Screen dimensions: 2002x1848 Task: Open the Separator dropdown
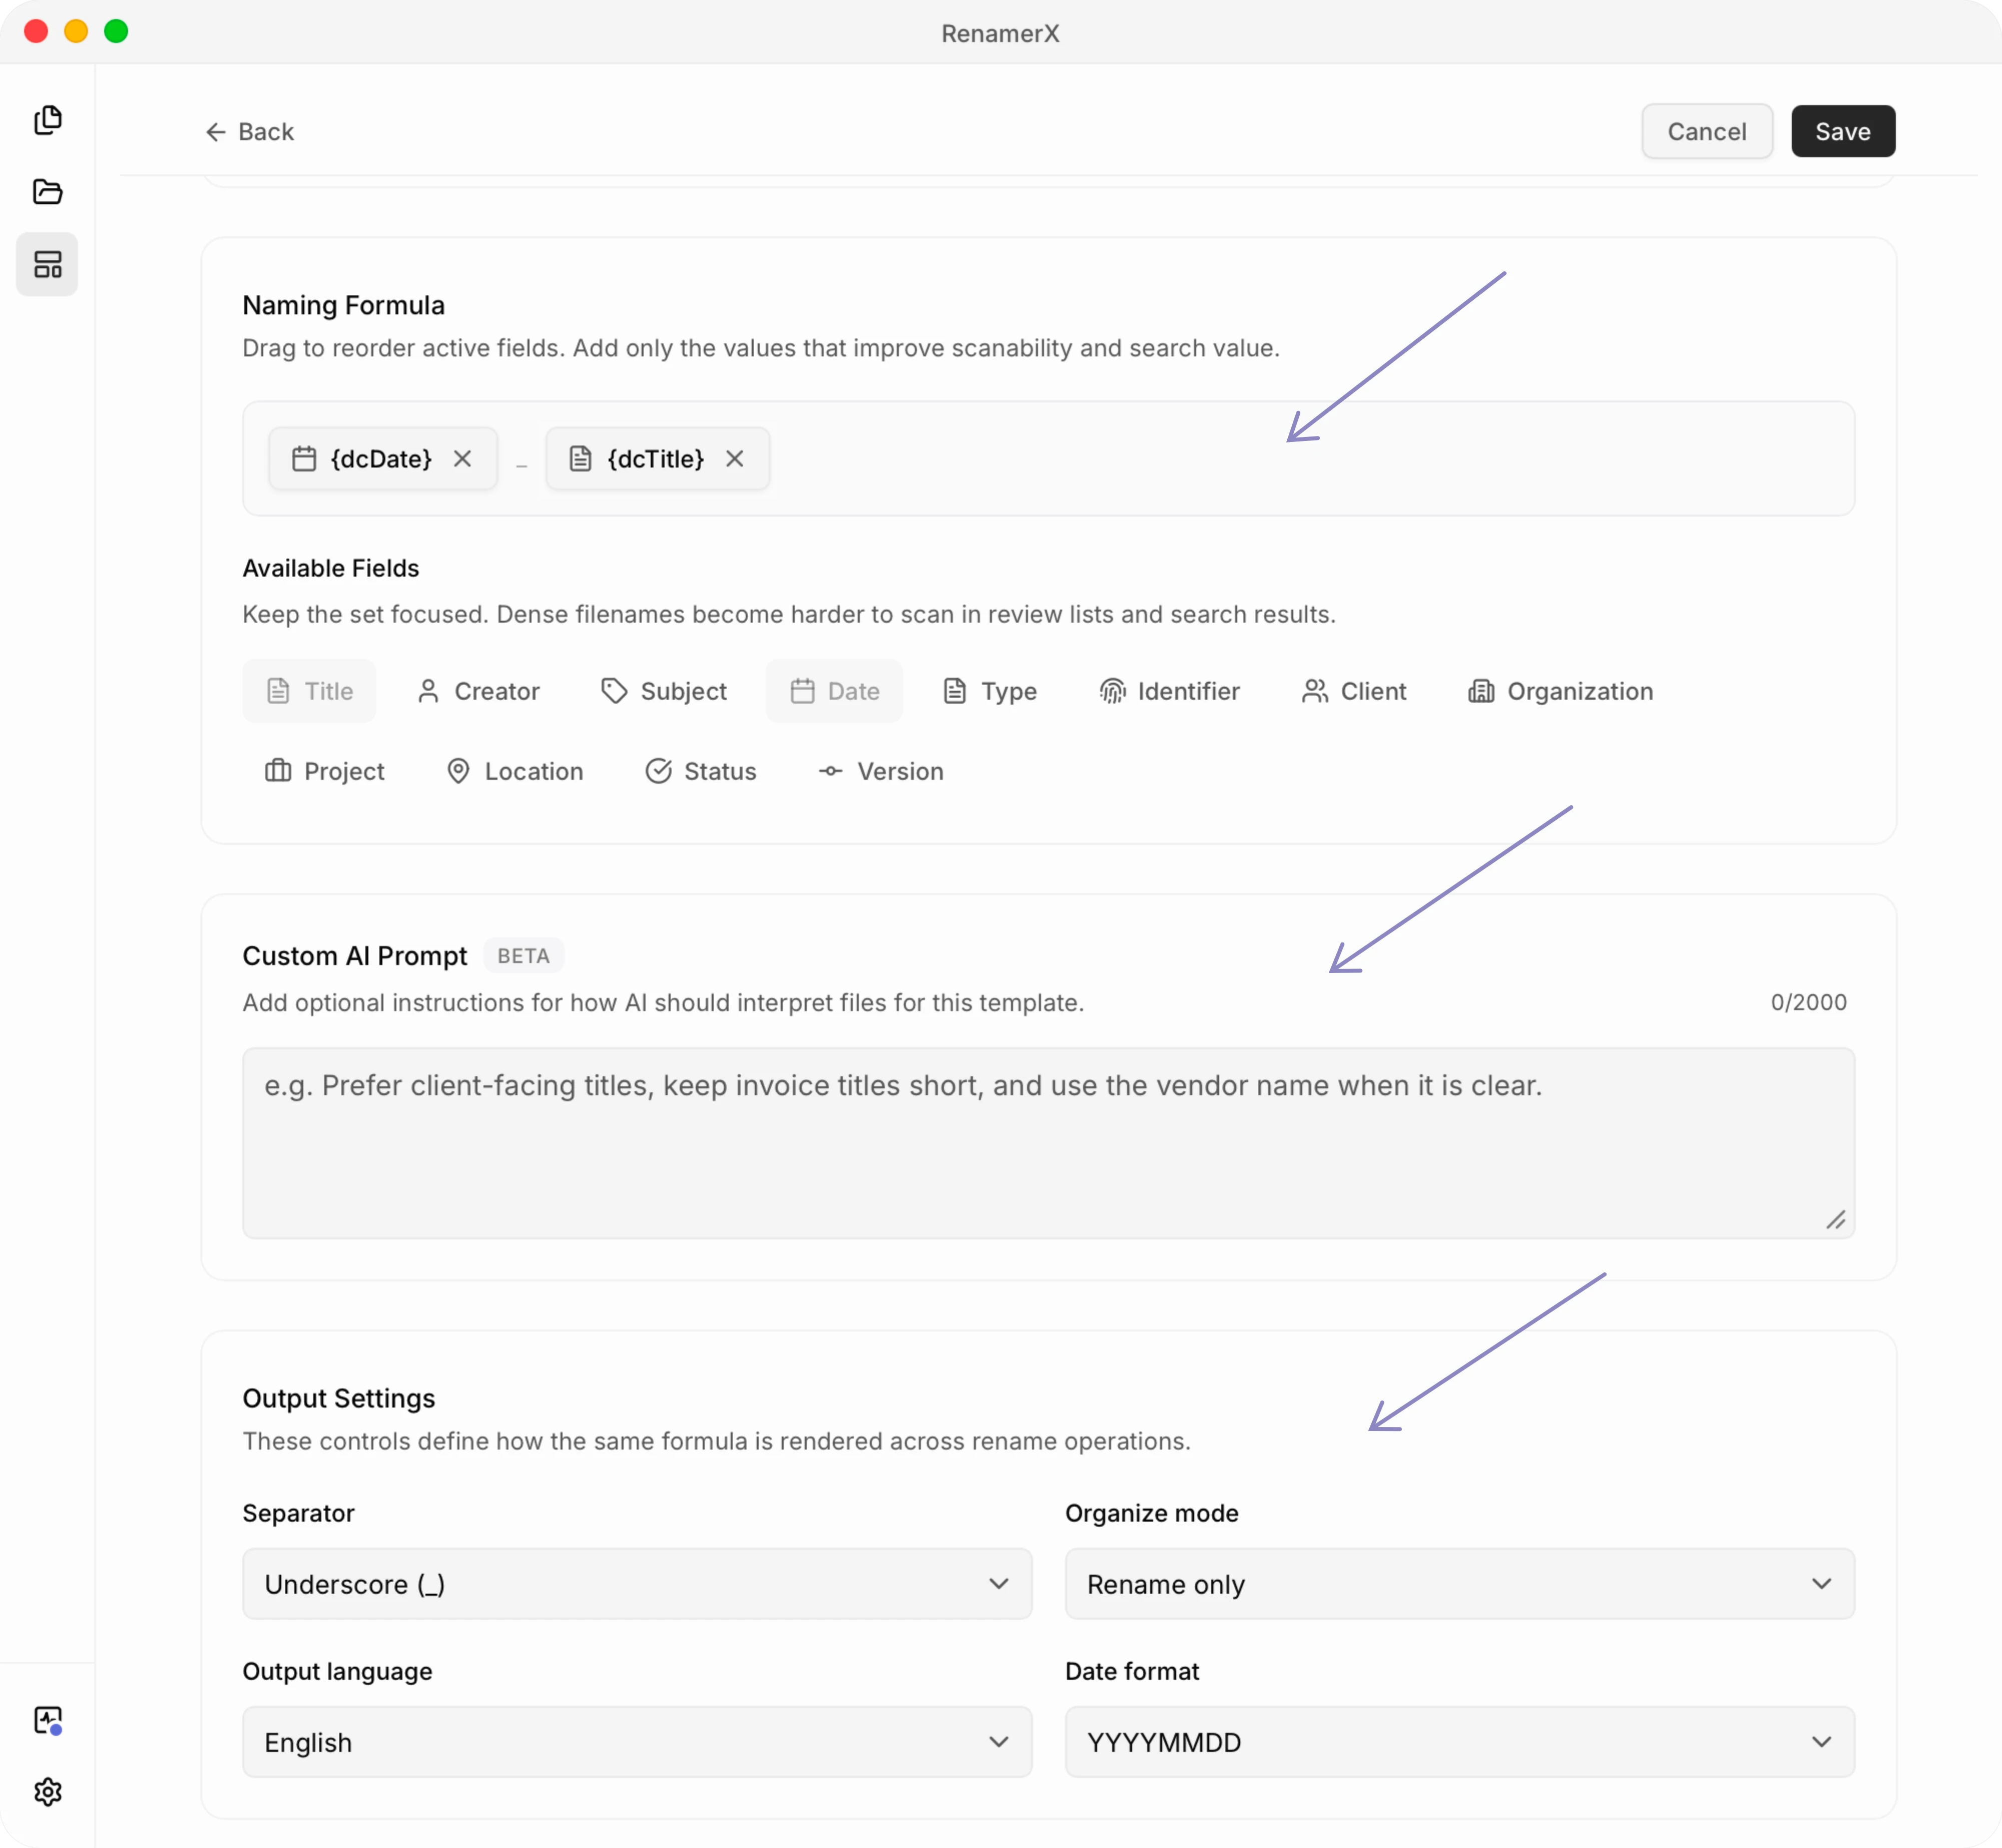click(x=637, y=1584)
